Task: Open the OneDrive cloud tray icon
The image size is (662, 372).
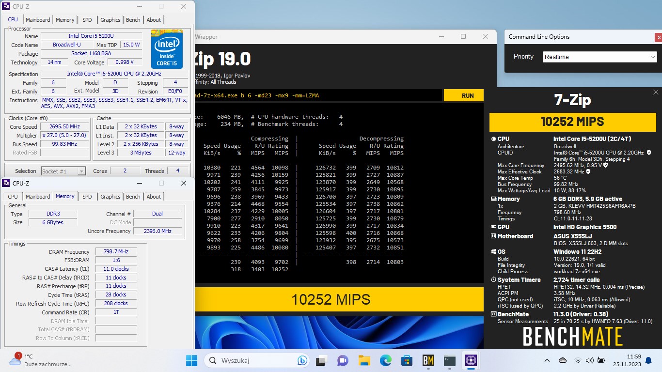Action: click(x=563, y=360)
